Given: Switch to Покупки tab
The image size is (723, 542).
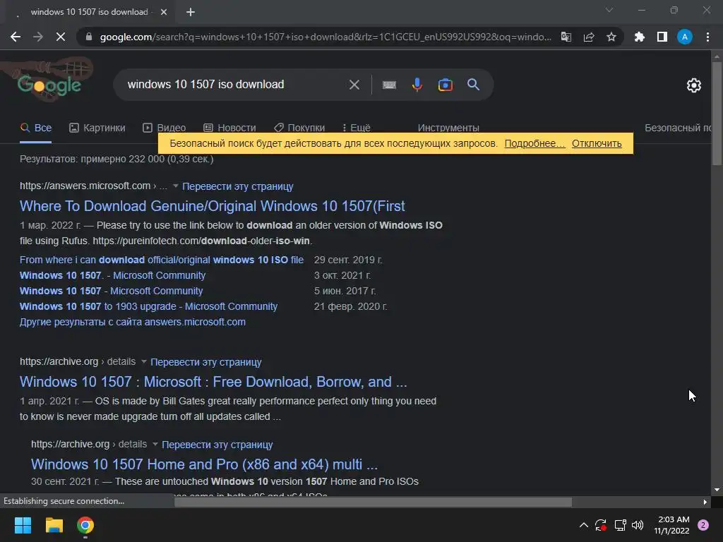Looking at the screenshot, I should click(x=299, y=128).
